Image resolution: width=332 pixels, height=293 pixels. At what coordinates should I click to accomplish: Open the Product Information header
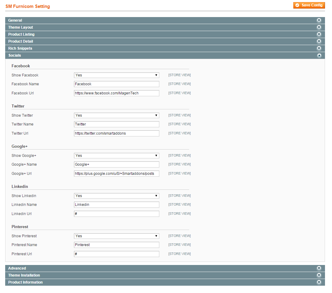tap(165, 282)
